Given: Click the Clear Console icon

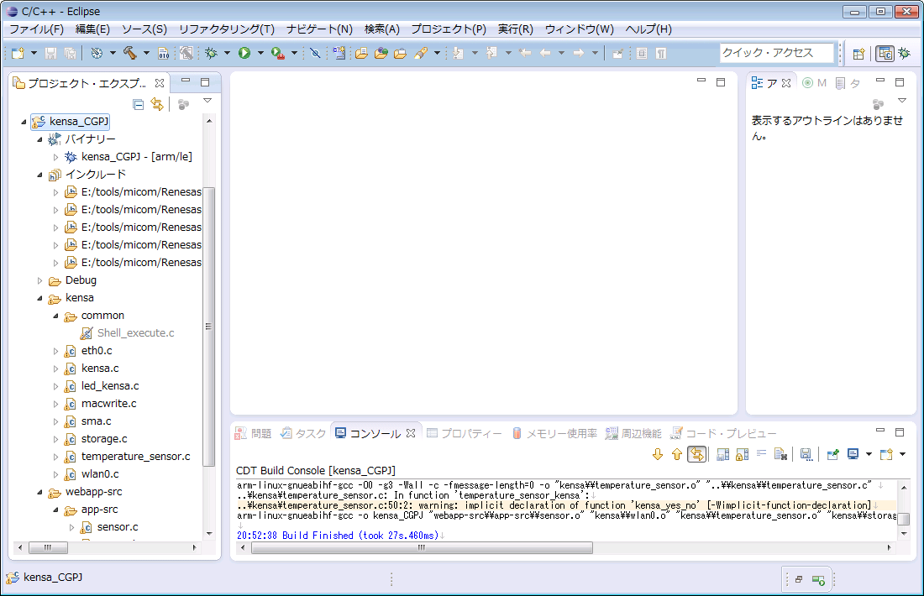Looking at the screenshot, I should pos(781,454).
